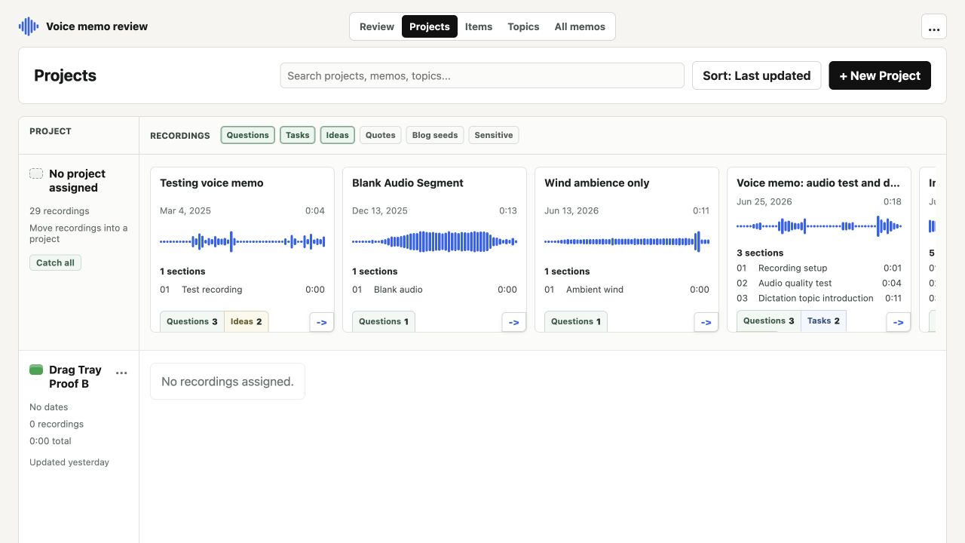Enable the Sensitive filter chip

(494, 135)
